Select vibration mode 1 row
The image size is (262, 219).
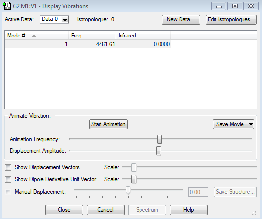tap(88, 44)
